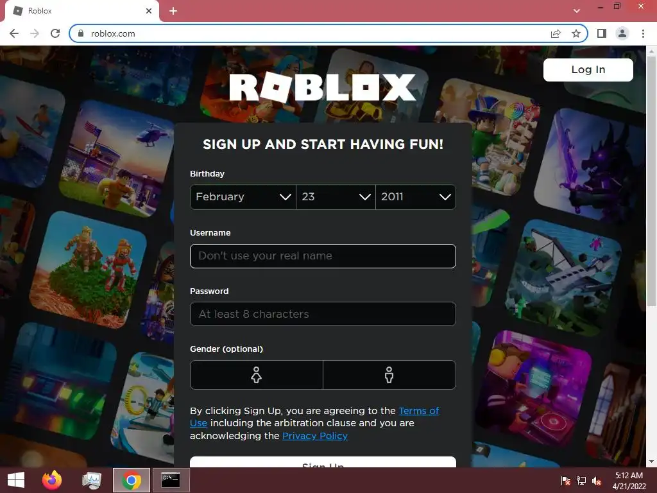Image resolution: width=657 pixels, height=493 pixels.
Task: Click the helicopter game thumbnail
Action: 117,159
